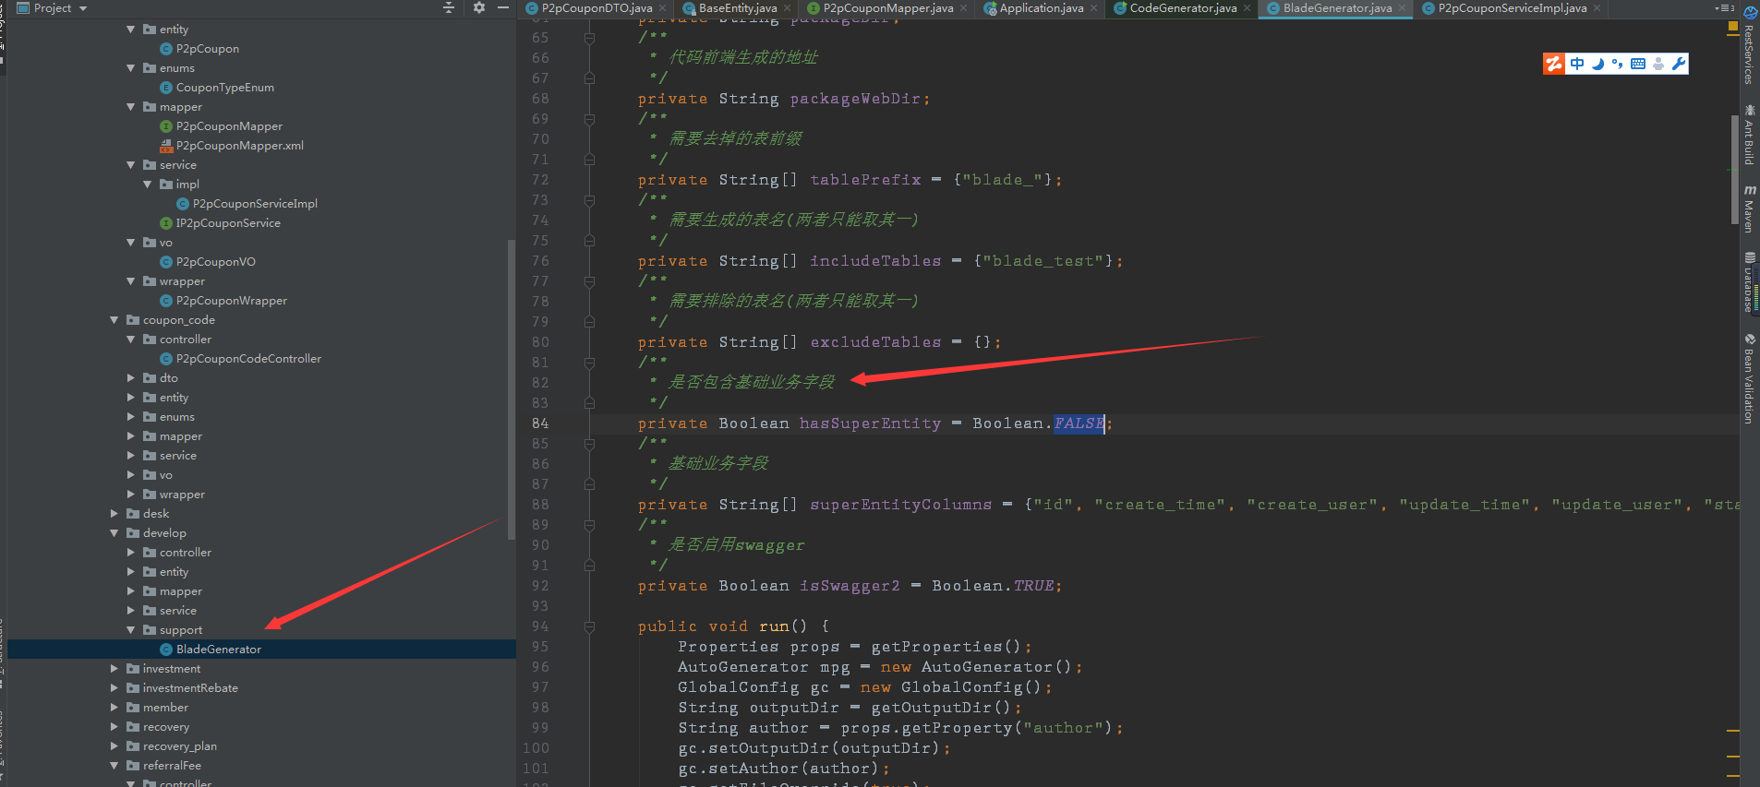Open IP2pCouponService interface
The image size is (1760, 787).
click(x=228, y=223)
